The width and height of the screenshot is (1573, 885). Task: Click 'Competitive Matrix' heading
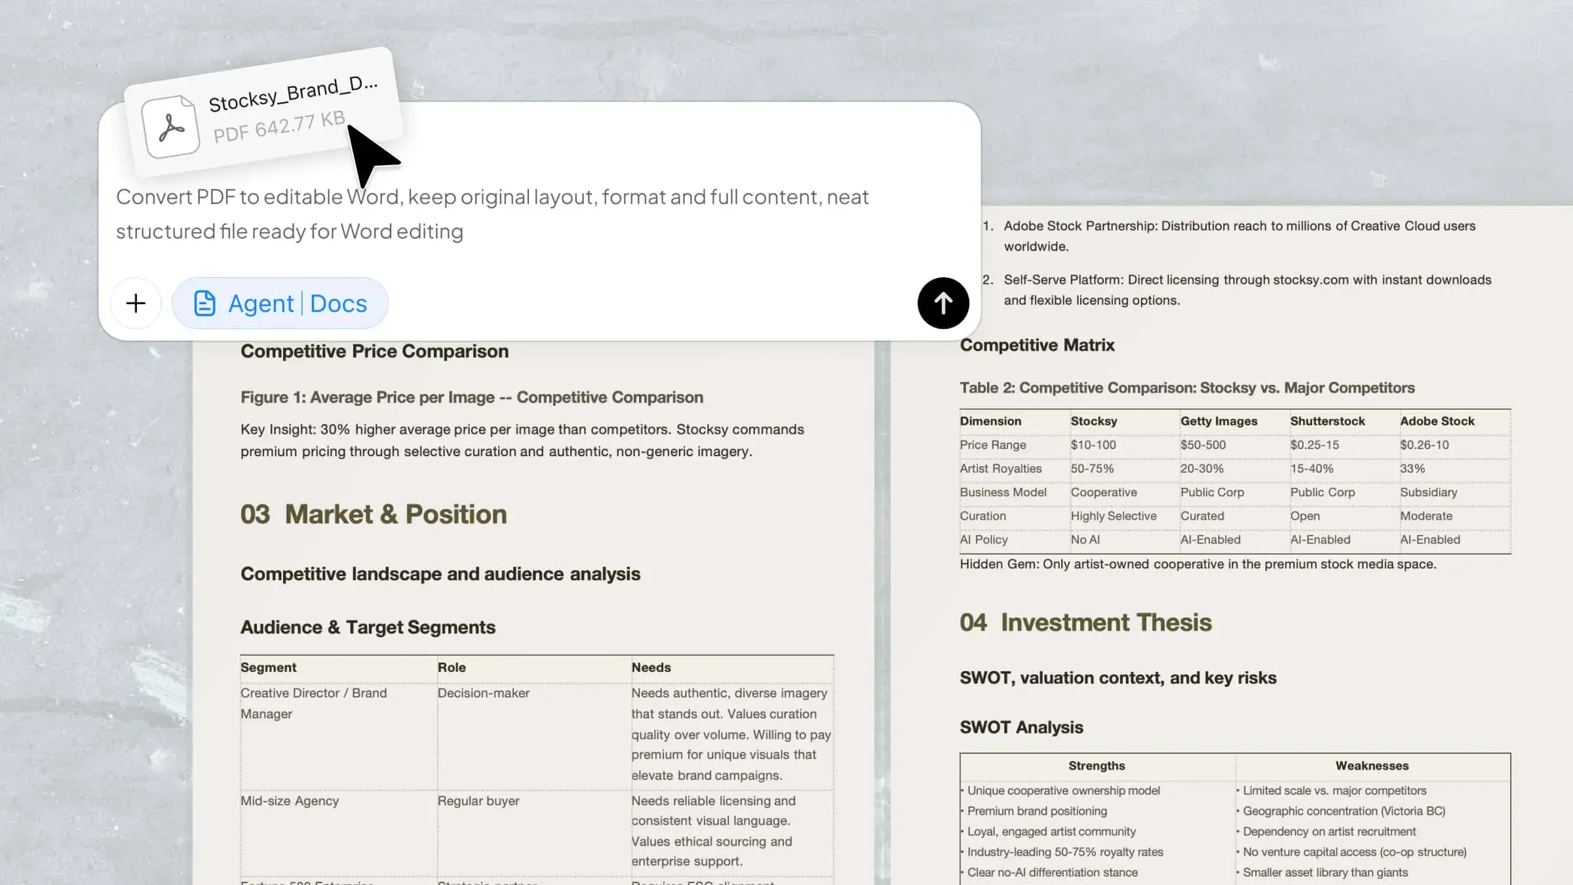(1037, 345)
